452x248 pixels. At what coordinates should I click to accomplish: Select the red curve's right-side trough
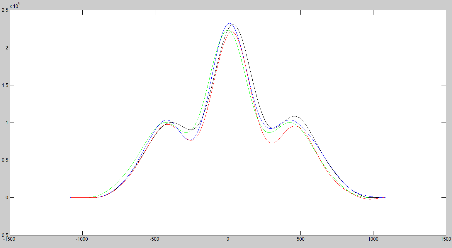coord(272,143)
